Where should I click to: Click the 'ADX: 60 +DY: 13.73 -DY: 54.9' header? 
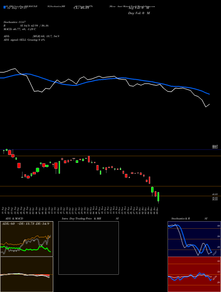25,223
